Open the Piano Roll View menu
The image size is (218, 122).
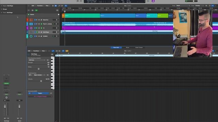point(43,51)
